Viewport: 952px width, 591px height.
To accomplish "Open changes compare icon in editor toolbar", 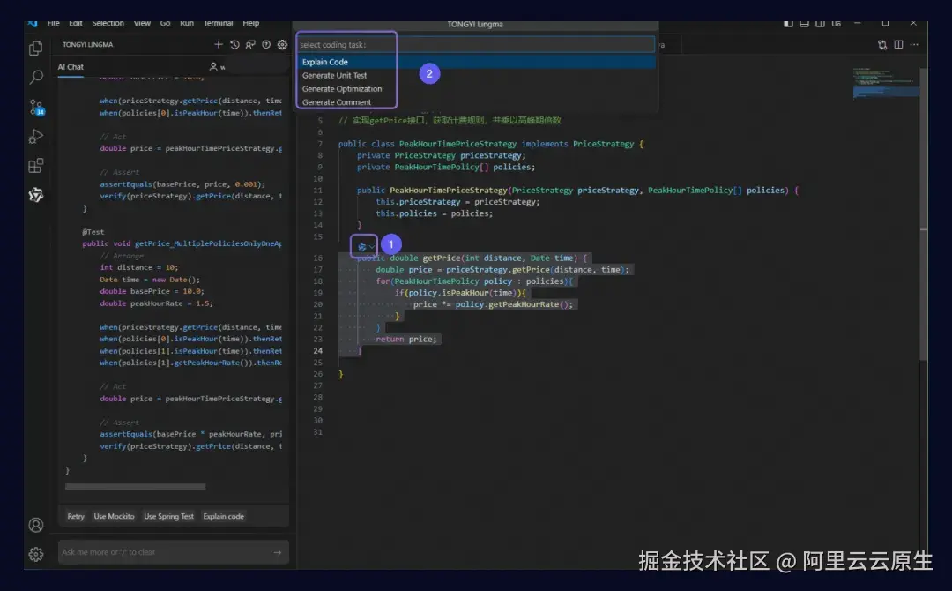I will 882,44.
